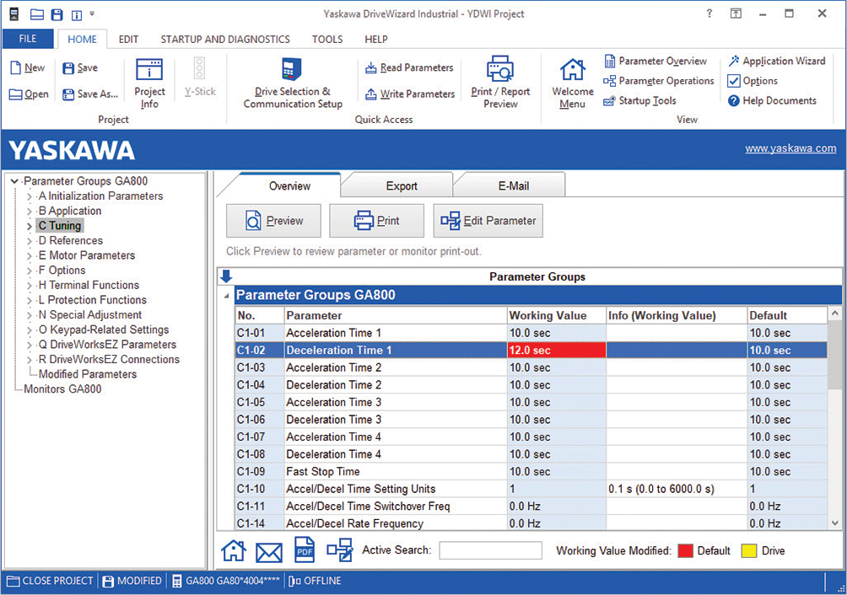Expand the L Protection Functions group
This screenshot has height=595, width=847.
(x=30, y=300)
